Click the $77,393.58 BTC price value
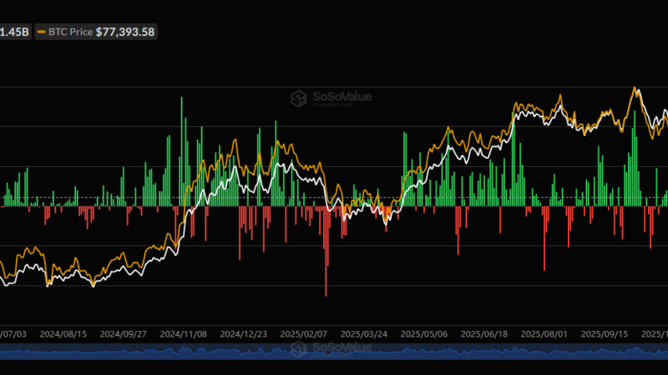 [x=124, y=32]
